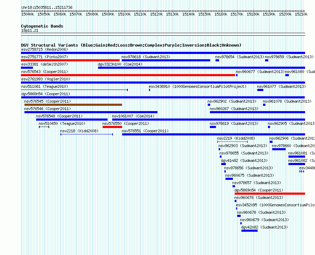
Task: Click the nsv978655 (Sudmant2013) label
Action: (244, 153)
